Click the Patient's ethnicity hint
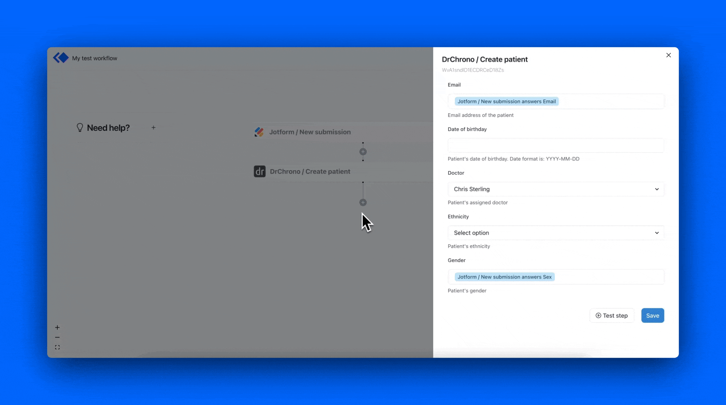726x405 pixels. pos(469,246)
